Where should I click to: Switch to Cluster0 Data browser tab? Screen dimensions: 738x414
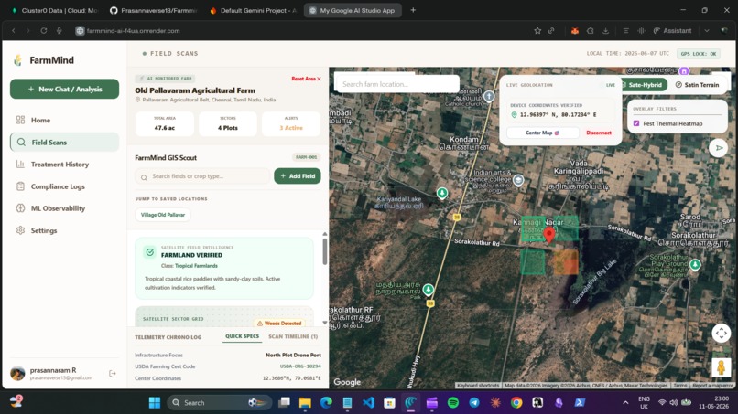tap(54, 10)
